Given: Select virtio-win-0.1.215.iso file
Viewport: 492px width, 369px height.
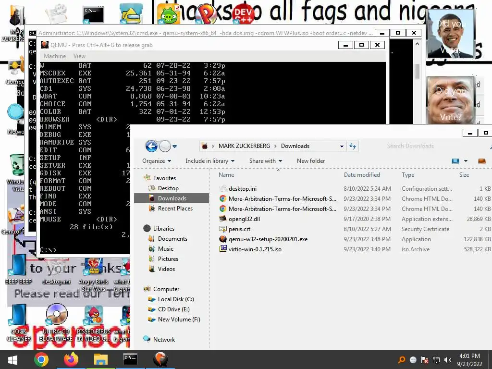Looking at the screenshot, I should pyautogui.click(x=255, y=249).
